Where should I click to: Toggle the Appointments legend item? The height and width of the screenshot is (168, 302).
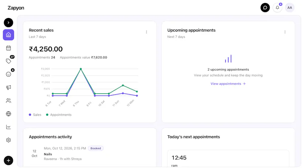(x=59, y=115)
